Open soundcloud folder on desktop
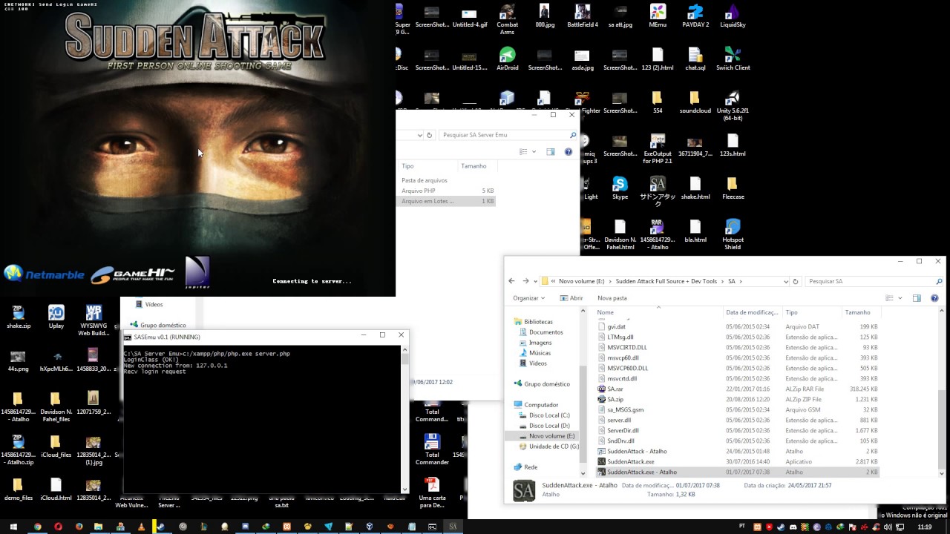Image resolution: width=950 pixels, height=534 pixels. coord(695,102)
